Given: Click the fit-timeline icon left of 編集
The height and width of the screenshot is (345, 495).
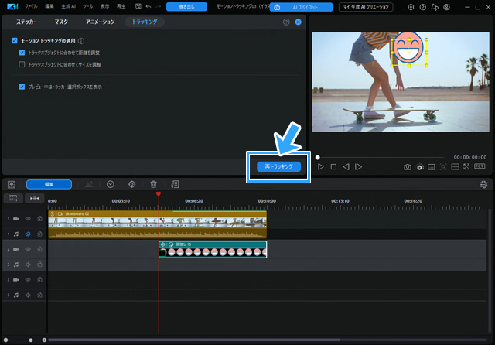Looking at the screenshot, I should coord(12,184).
